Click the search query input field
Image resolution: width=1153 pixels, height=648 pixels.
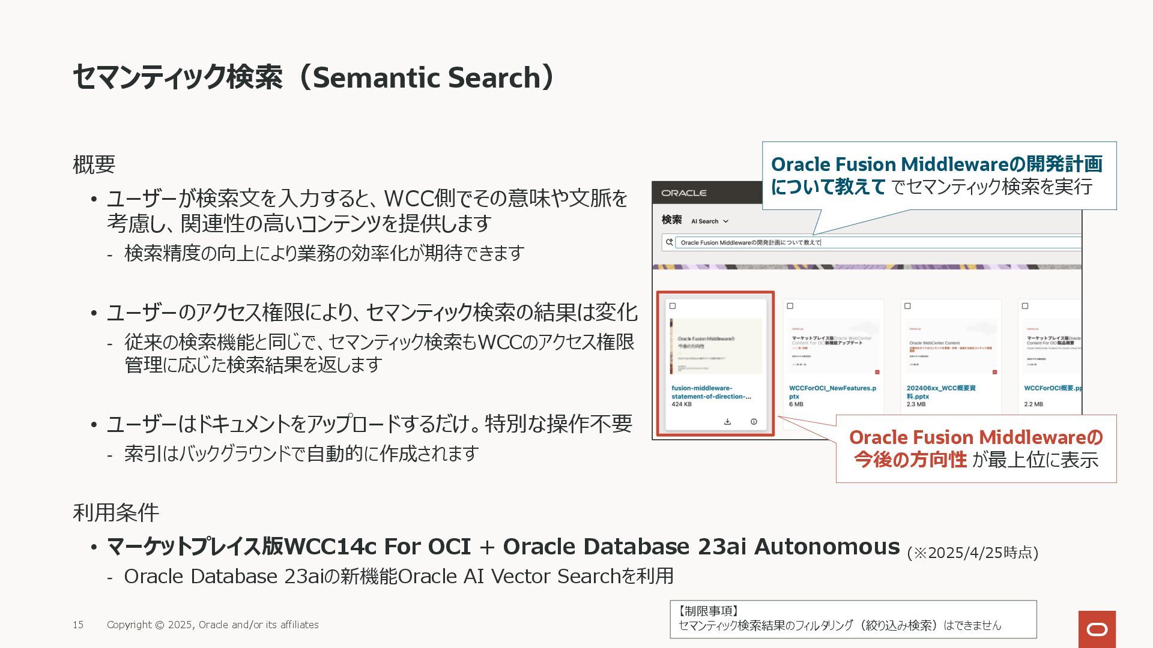pos(878,242)
